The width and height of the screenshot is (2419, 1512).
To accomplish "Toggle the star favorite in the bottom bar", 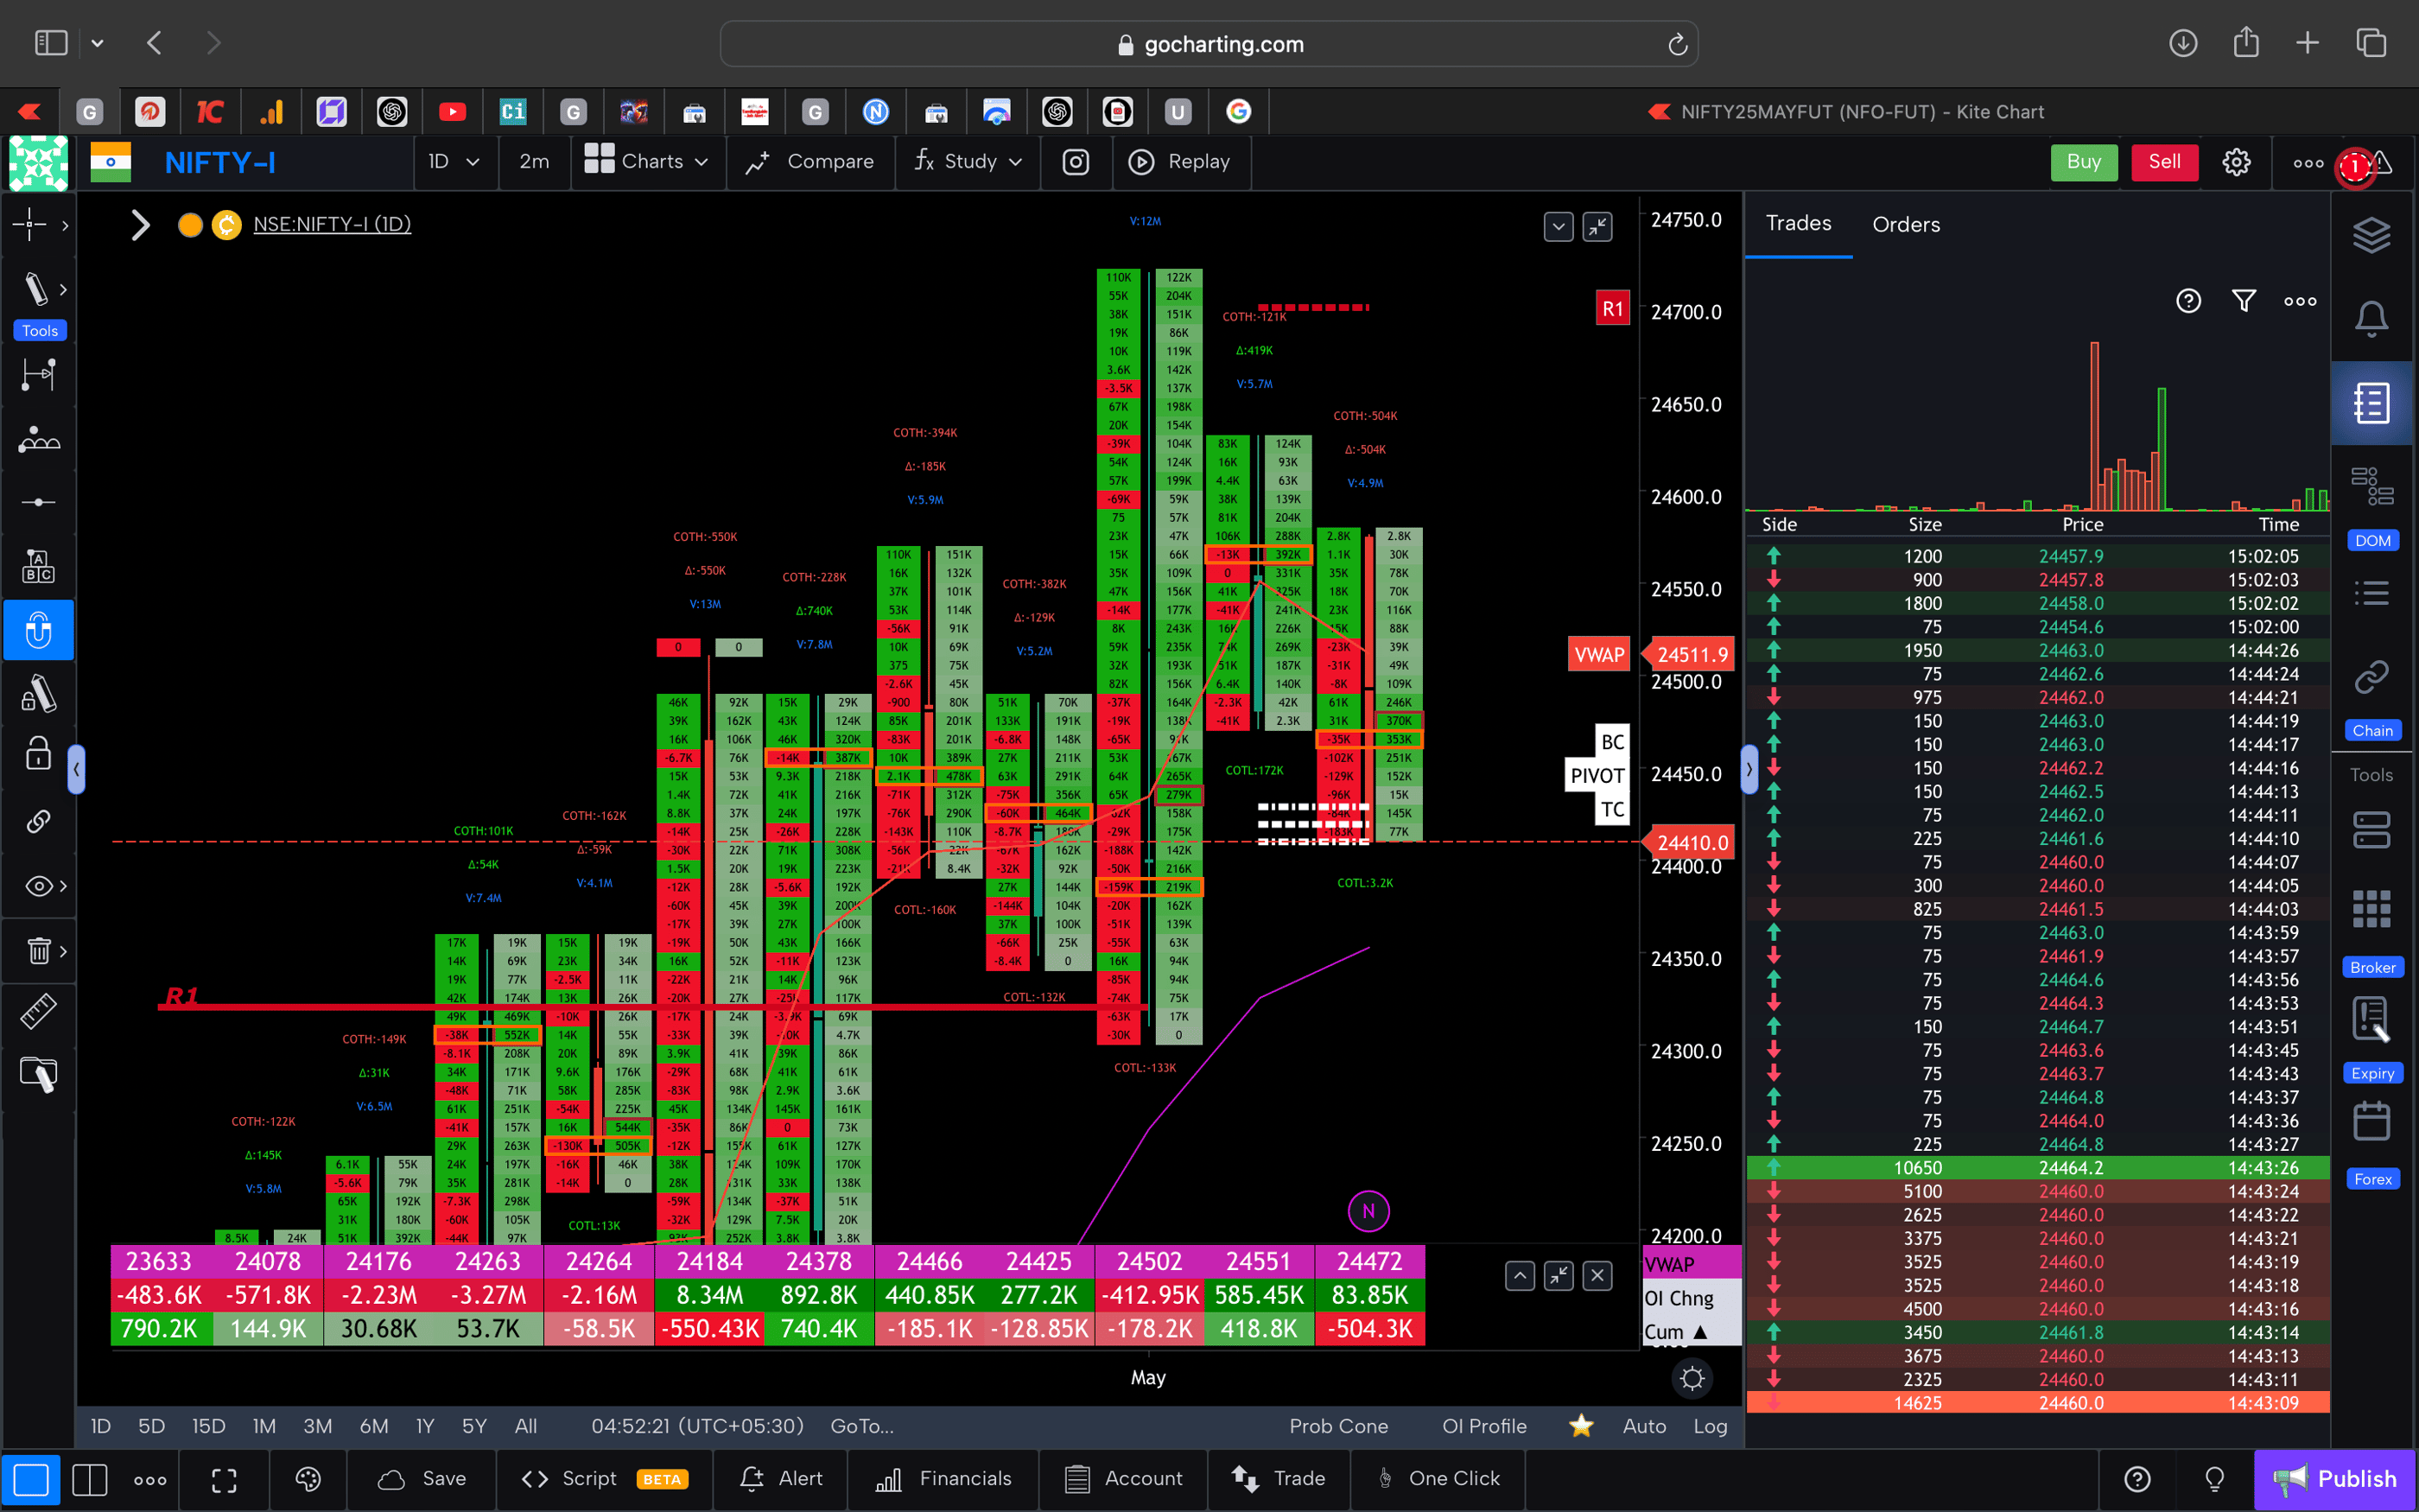I will point(1579,1427).
